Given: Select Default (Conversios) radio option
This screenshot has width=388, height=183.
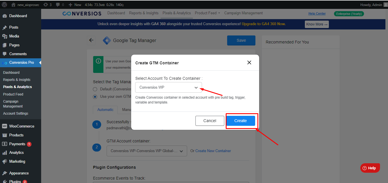Looking at the screenshot, I should 95,89.
